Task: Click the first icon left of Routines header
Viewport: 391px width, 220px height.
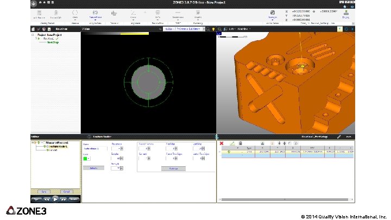Action: tap(33, 29)
